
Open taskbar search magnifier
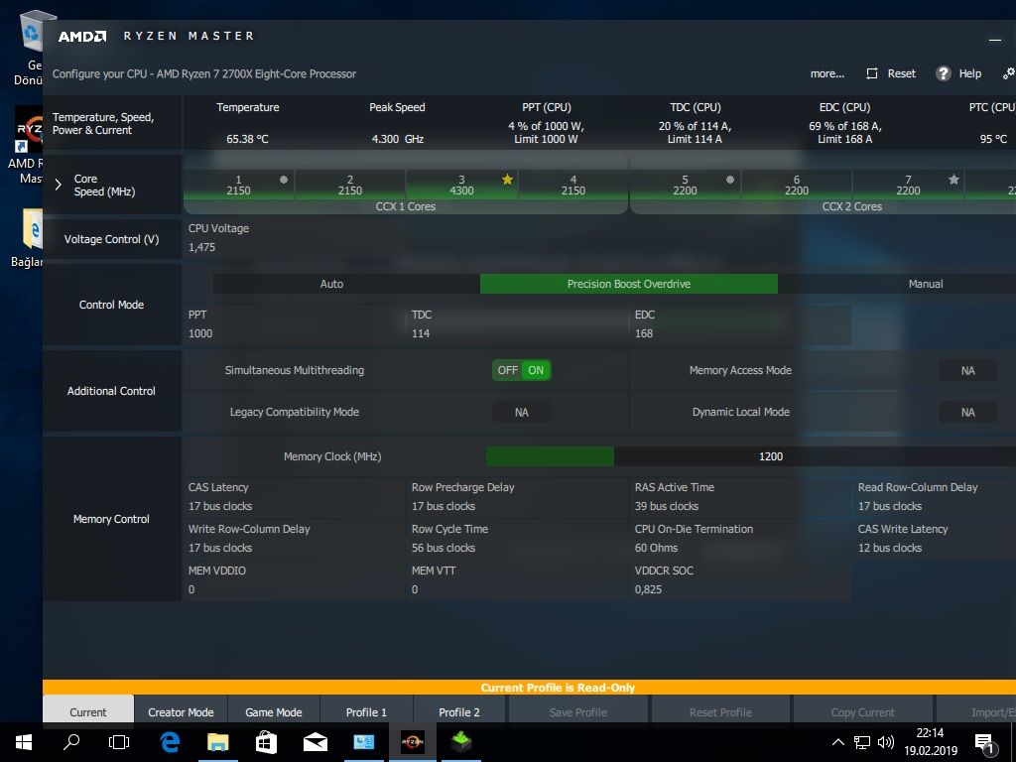71,742
